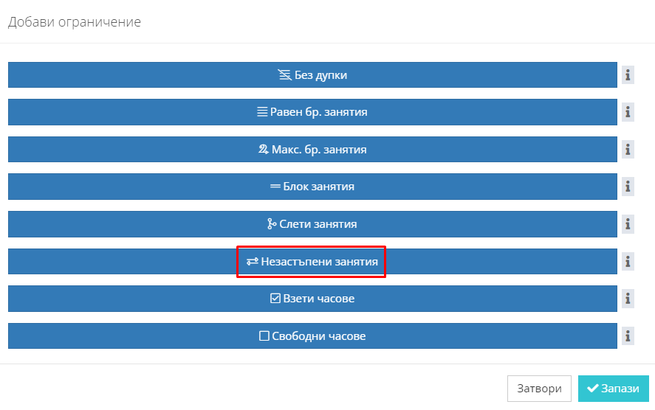Pick Незастъпени занятия constraint
Image resolution: width=655 pixels, height=410 pixels.
[312, 262]
